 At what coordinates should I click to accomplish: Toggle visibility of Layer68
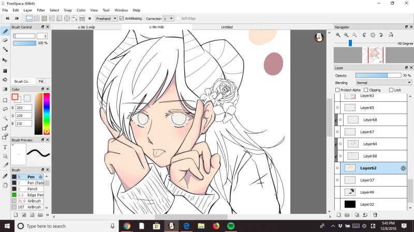[341, 120]
